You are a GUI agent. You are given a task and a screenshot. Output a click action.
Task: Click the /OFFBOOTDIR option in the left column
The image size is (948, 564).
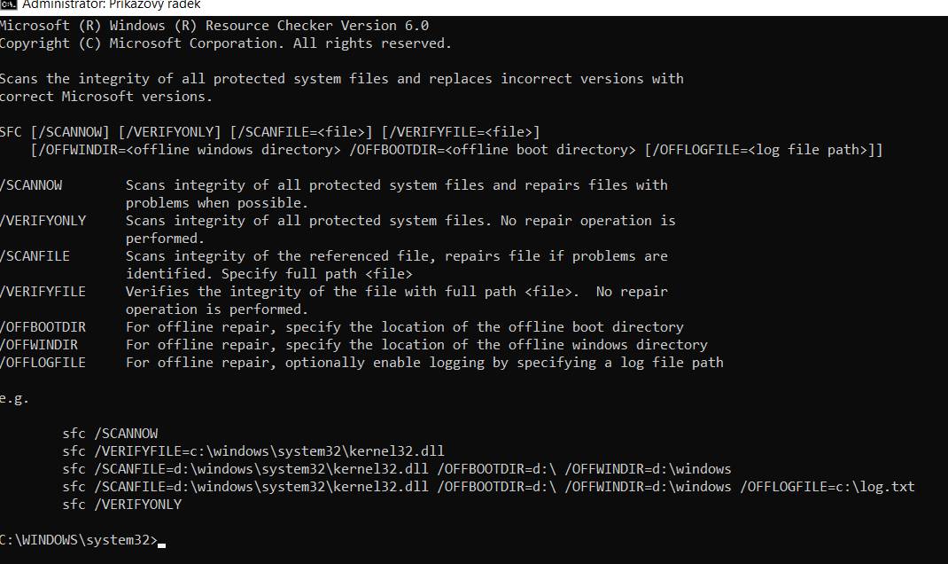tap(43, 327)
